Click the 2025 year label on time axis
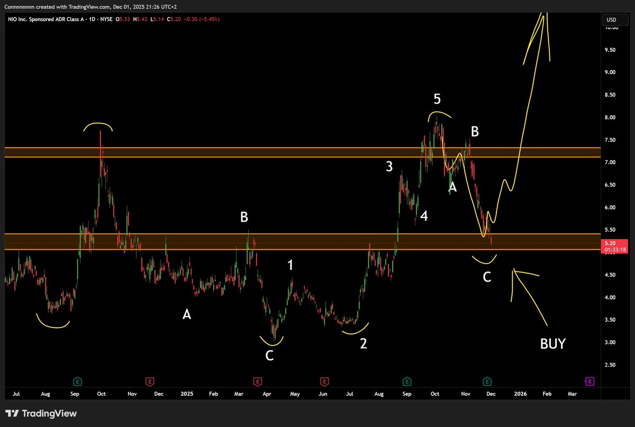This screenshot has height=427, width=635. (187, 394)
